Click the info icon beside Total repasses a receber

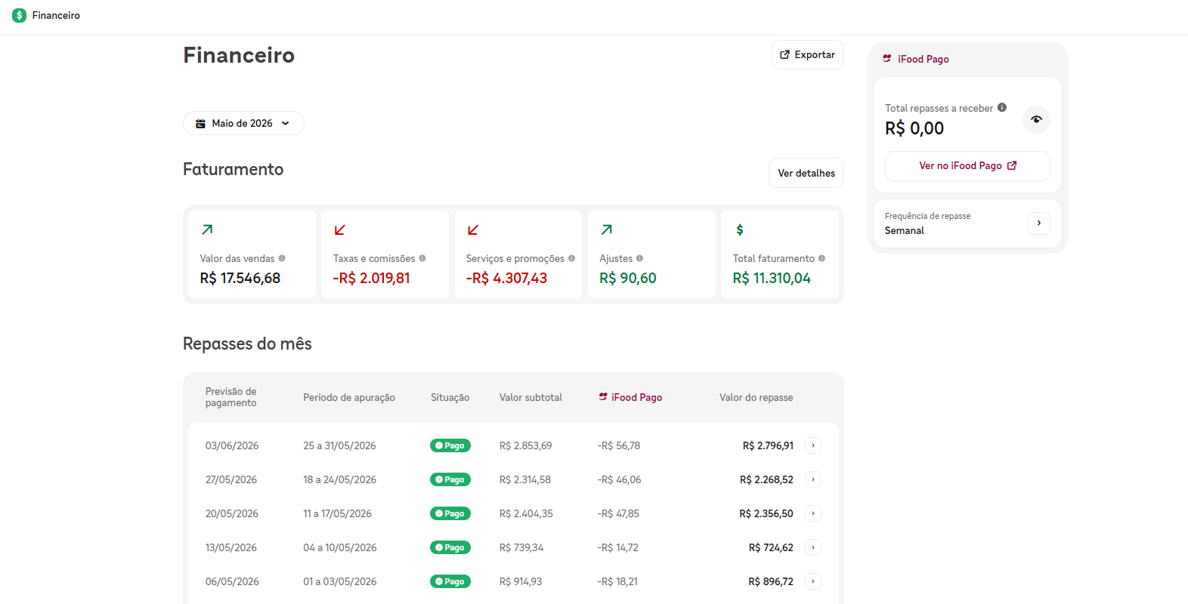pyautogui.click(x=1002, y=107)
